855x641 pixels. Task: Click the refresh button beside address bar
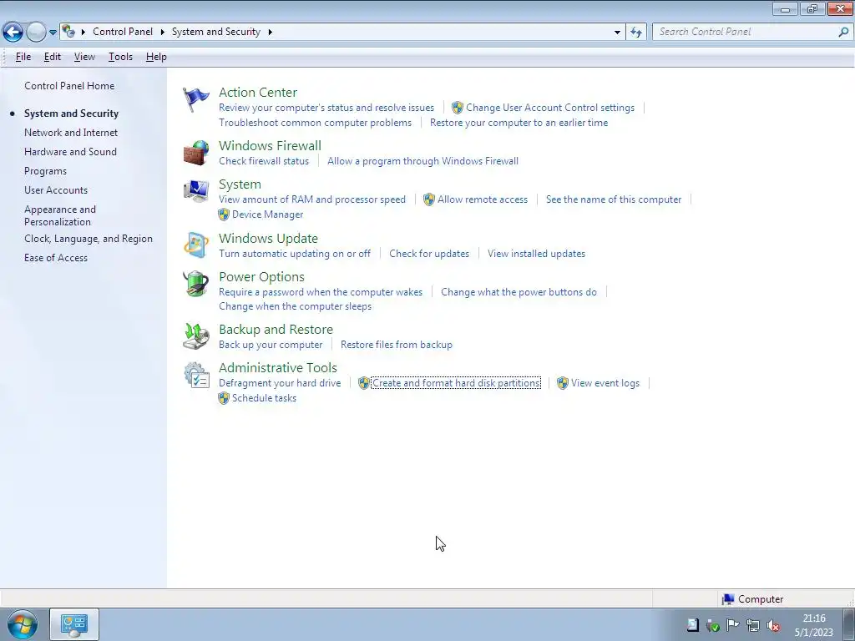tap(635, 33)
